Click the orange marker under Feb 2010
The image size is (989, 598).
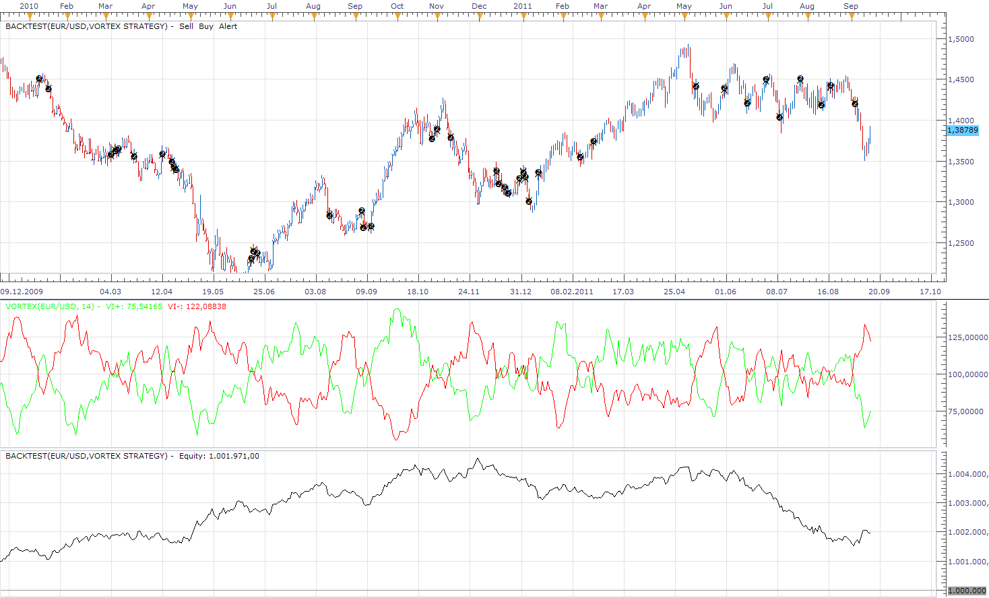point(67,16)
